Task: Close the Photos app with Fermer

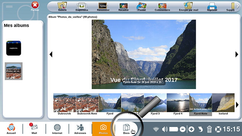Action: (x=35, y=6)
